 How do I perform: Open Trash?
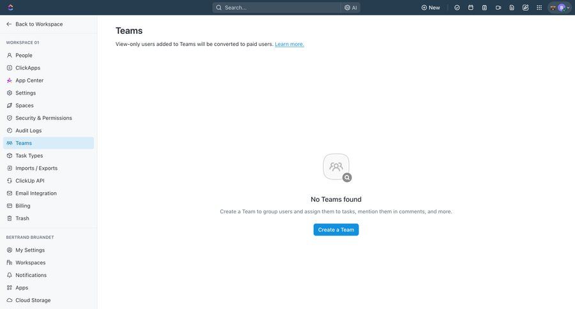[49, 218]
